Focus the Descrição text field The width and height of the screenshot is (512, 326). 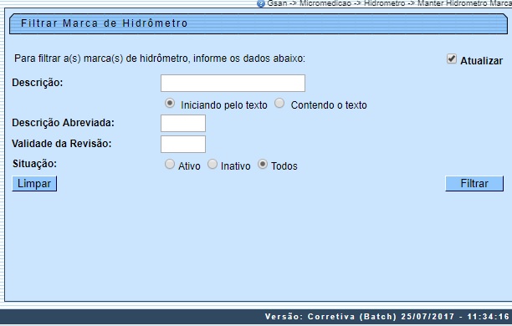(233, 84)
